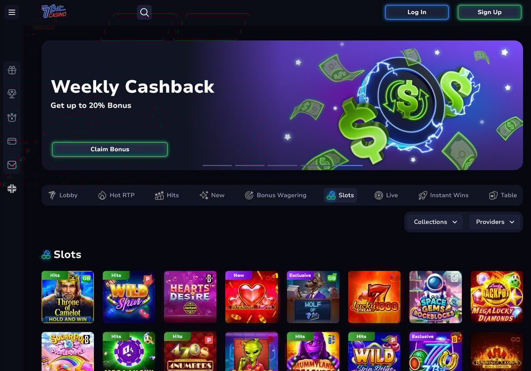Screen dimensions: 531x371
Task: Open the Throne of Camelot game thumbnail
Action: (x=68, y=297)
